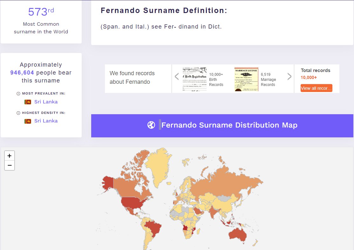Click Sri Lanka flag under Highest Density In

pyautogui.click(x=28, y=121)
